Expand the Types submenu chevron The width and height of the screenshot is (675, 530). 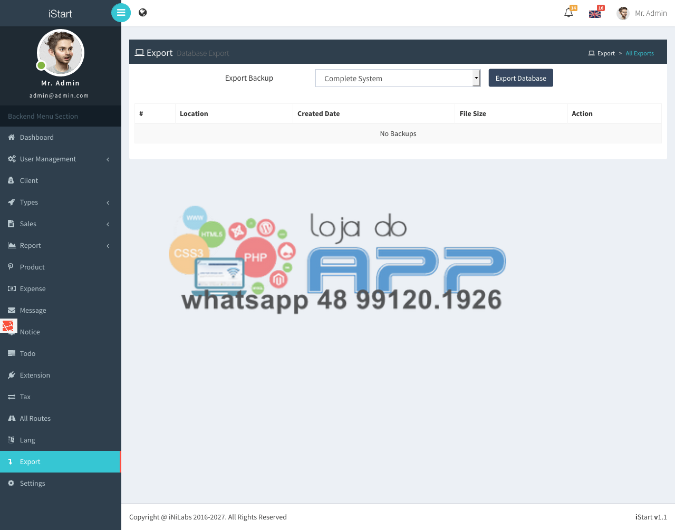click(108, 203)
